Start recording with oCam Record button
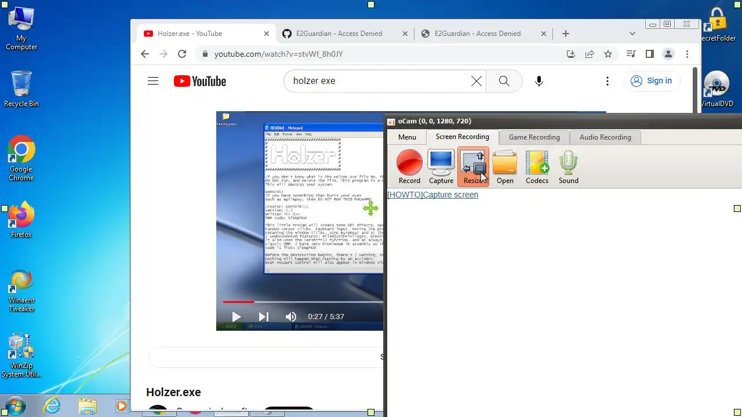742x417 pixels. point(409,167)
